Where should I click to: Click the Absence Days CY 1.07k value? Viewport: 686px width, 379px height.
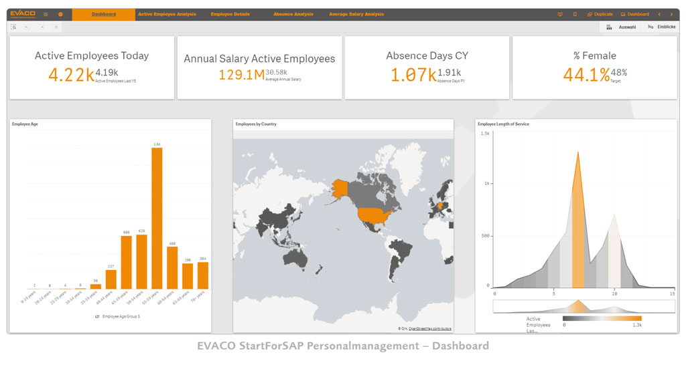tap(413, 75)
